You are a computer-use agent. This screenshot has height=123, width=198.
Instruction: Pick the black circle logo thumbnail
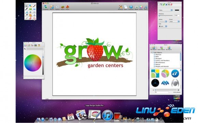(155, 83)
